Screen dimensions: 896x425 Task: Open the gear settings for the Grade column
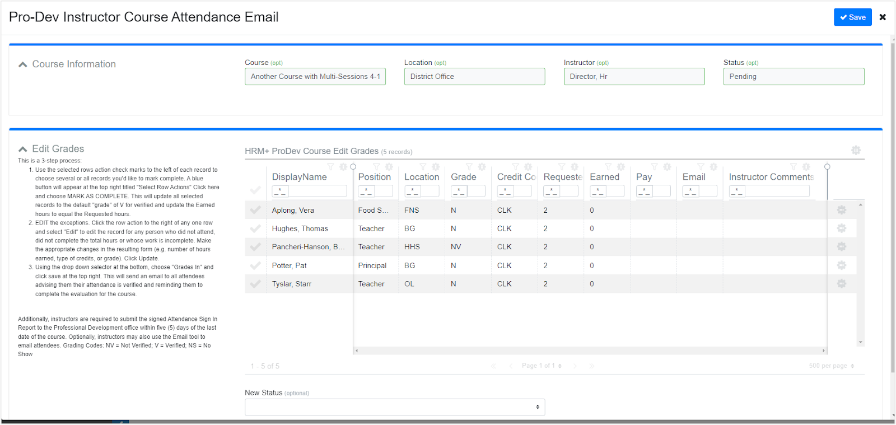click(482, 167)
